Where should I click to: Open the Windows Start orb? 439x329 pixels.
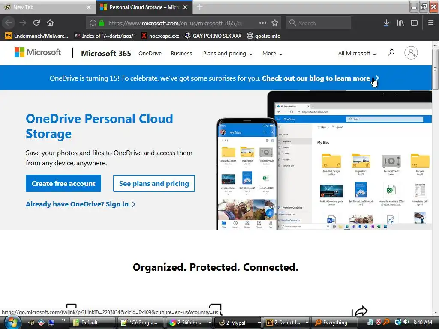(x=12, y=322)
